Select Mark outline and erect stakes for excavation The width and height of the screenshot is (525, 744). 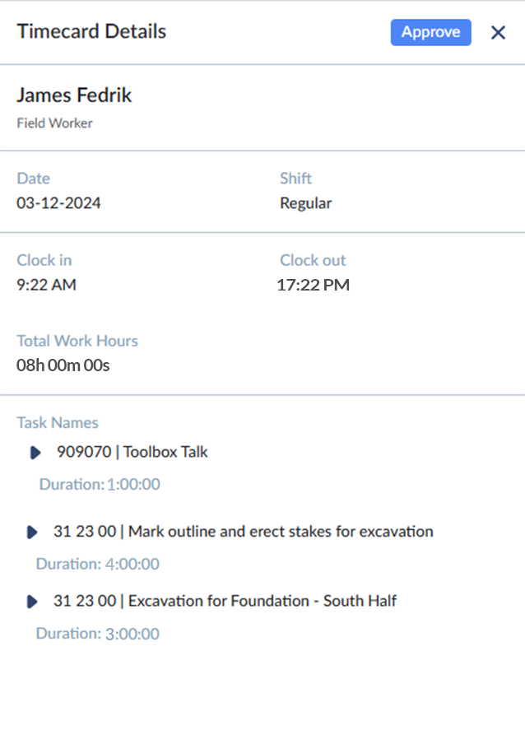coord(244,532)
